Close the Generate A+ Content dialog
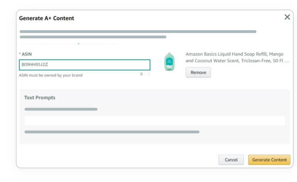This screenshot has width=297, height=182. pyautogui.click(x=287, y=17)
